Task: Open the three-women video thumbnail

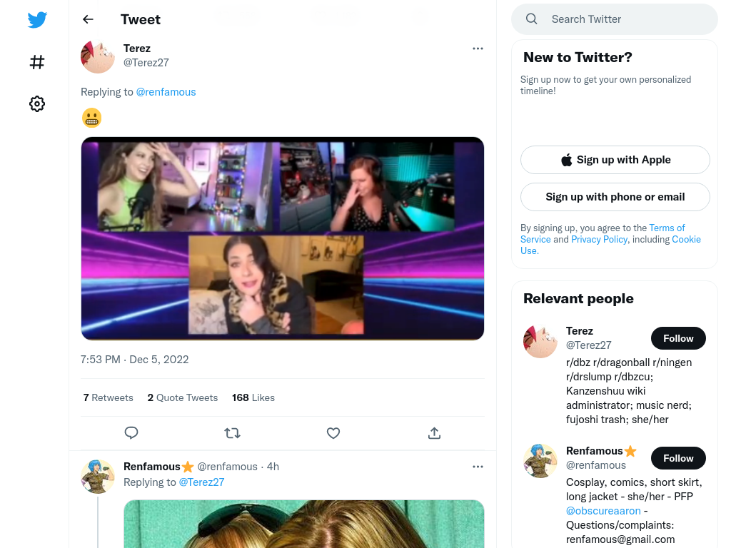Action: tap(283, 238)
